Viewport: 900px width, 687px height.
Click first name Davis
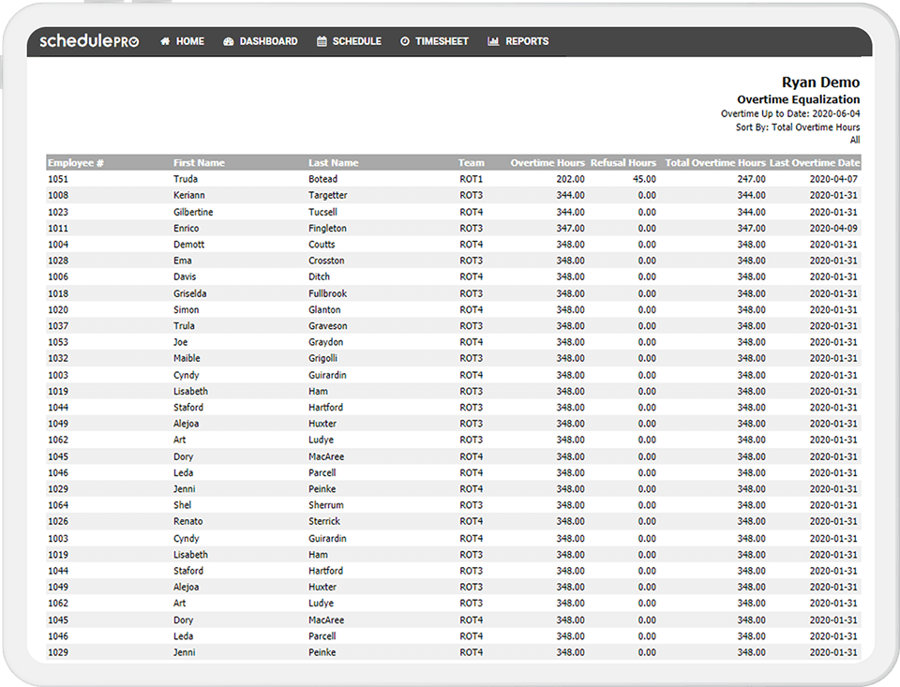click(185, 276)
